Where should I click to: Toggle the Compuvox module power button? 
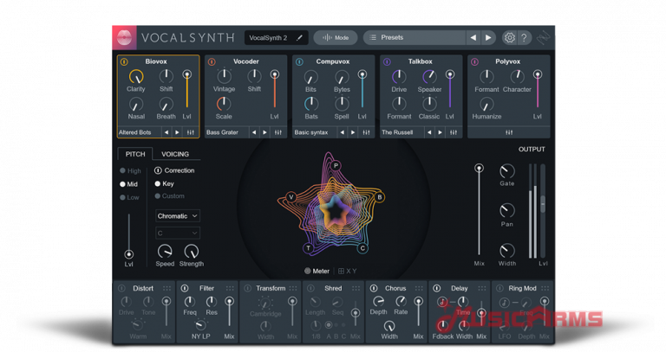298,61
